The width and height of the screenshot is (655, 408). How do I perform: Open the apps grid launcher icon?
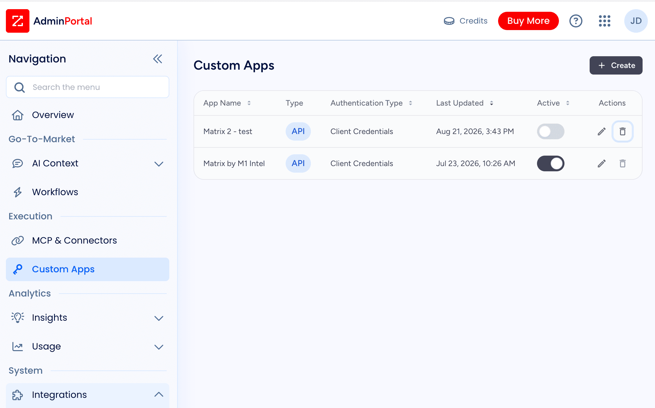[x=605, y=21]
